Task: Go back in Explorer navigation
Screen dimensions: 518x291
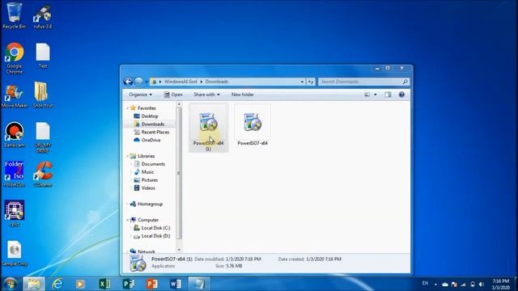Action: tap(128, 82)
